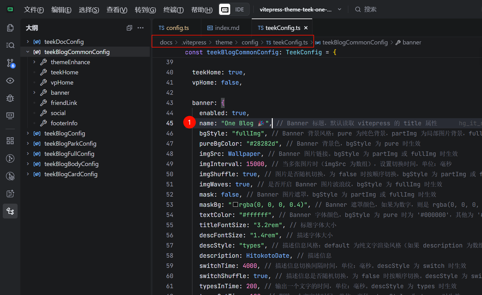
Task: Open the 终端(T) menu
Action: pyautogui.click(x=174, y=10)
